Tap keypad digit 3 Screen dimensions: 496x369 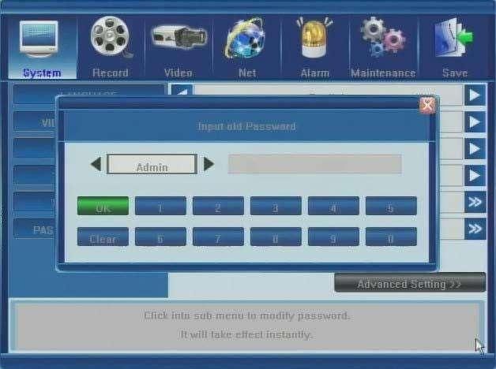pyautogui.click(x=276, y=206)
